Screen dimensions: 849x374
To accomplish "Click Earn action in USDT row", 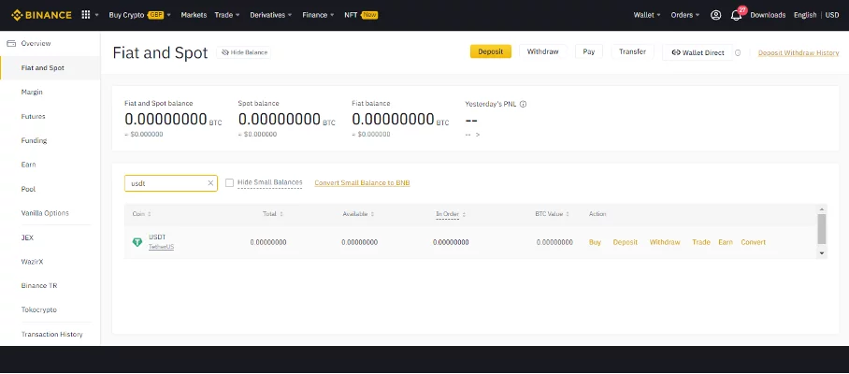I will pos(726,242).
